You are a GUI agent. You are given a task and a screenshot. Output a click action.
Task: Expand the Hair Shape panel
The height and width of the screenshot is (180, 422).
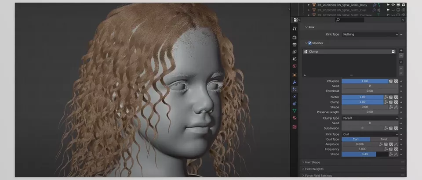[x=303, y=162]
